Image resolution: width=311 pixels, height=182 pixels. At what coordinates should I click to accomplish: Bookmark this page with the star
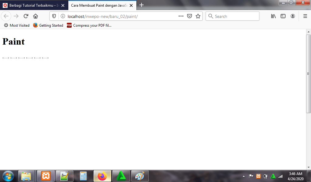pyautogui.click(x=198, y=16)
